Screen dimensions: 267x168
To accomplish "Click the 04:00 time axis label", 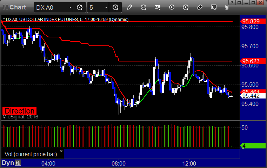I will coord(48,163).
